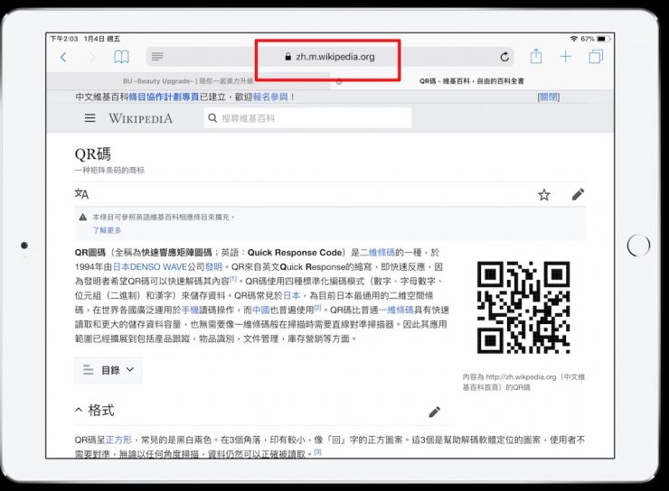Open the Safari bookmarks book icon
Image resolution: width=669 pixels, height=491 pixels.
click(x=120, y=57)
